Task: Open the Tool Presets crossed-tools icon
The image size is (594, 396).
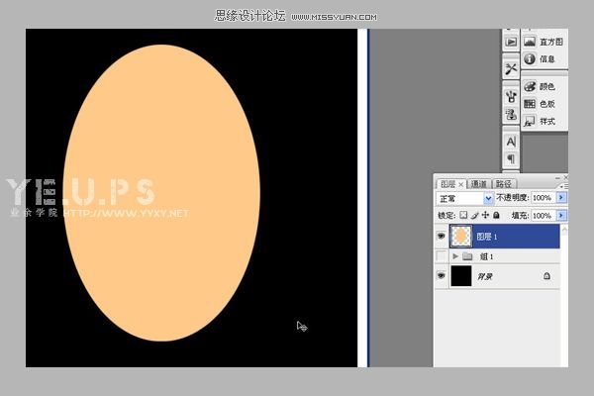Action: [511, 68]
